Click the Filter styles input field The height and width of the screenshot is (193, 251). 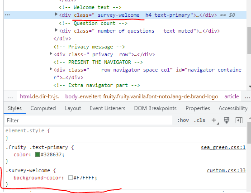89,121
